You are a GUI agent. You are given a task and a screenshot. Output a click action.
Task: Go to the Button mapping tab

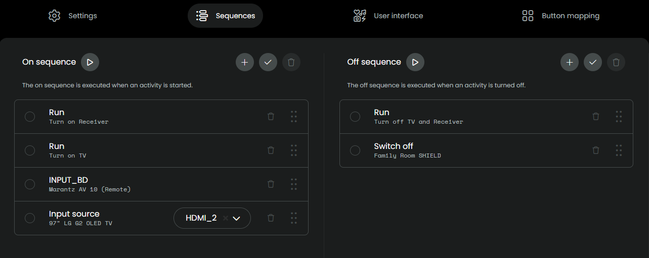tap(560, 16)
